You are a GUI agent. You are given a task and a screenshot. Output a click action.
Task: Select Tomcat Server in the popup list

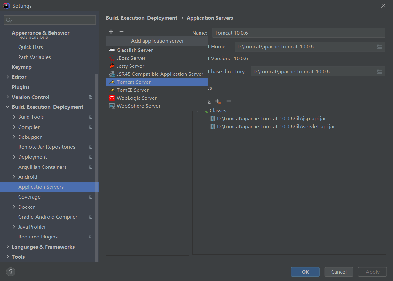(157, 82)
